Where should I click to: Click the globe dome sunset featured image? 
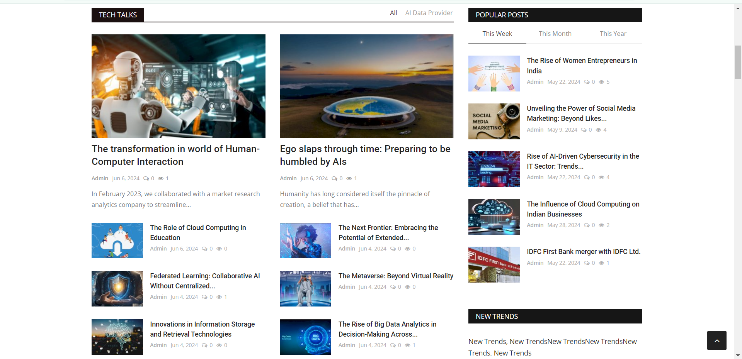click(x=367, y=86)
